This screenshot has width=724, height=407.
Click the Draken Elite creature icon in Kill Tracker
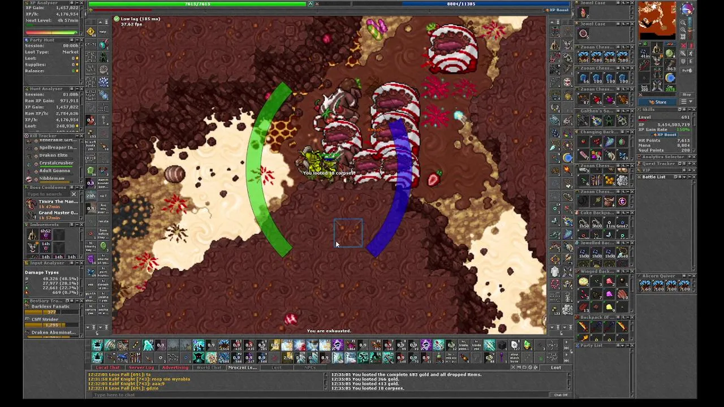(29, 156)
